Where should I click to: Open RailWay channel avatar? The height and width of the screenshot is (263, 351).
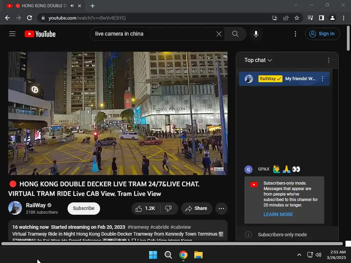click(15, 208)
